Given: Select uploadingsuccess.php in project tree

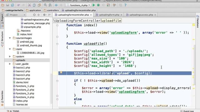Looking at the screenshot, I should tap(36, 20).
